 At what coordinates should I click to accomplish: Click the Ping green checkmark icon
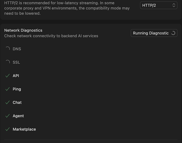8,89
